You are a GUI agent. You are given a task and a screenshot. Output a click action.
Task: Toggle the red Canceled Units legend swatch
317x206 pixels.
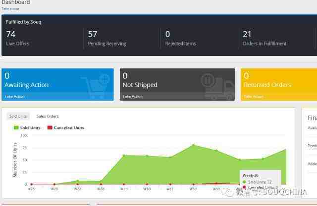50,127
